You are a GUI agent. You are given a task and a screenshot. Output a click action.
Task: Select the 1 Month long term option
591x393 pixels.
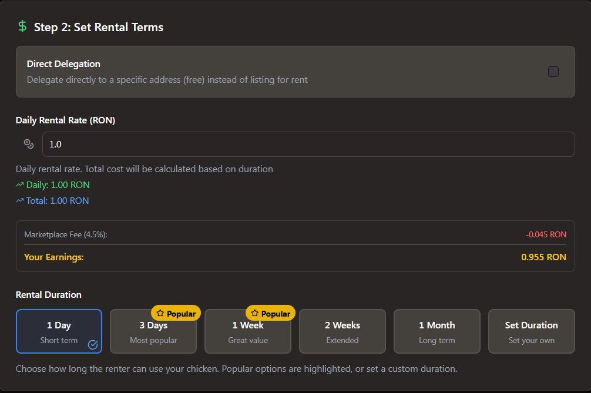(x=437, y=331)
